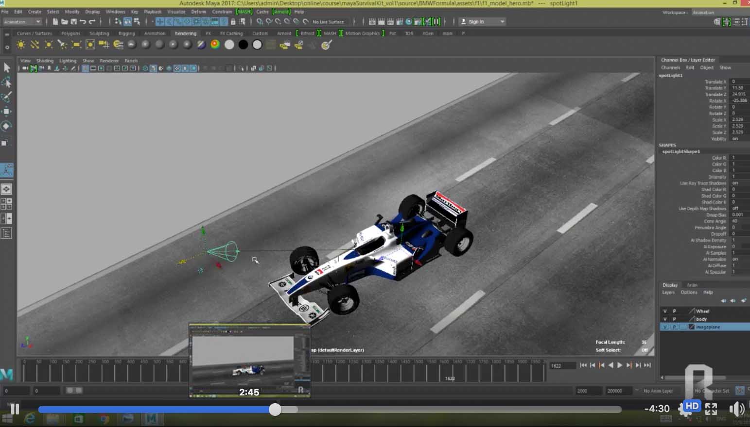Select the Rotate tool in the toolbox
This screenshot has width=750, height=427.
(6, 126)
